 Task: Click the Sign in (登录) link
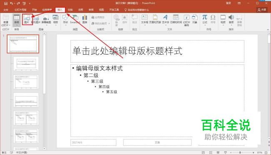(x=228, y=3)
